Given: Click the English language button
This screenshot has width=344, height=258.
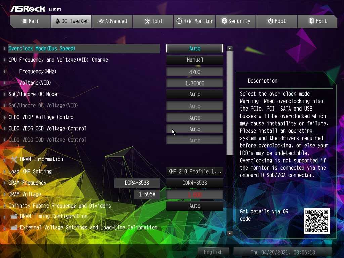Looking at the screenshot, I should pos(213,252).
